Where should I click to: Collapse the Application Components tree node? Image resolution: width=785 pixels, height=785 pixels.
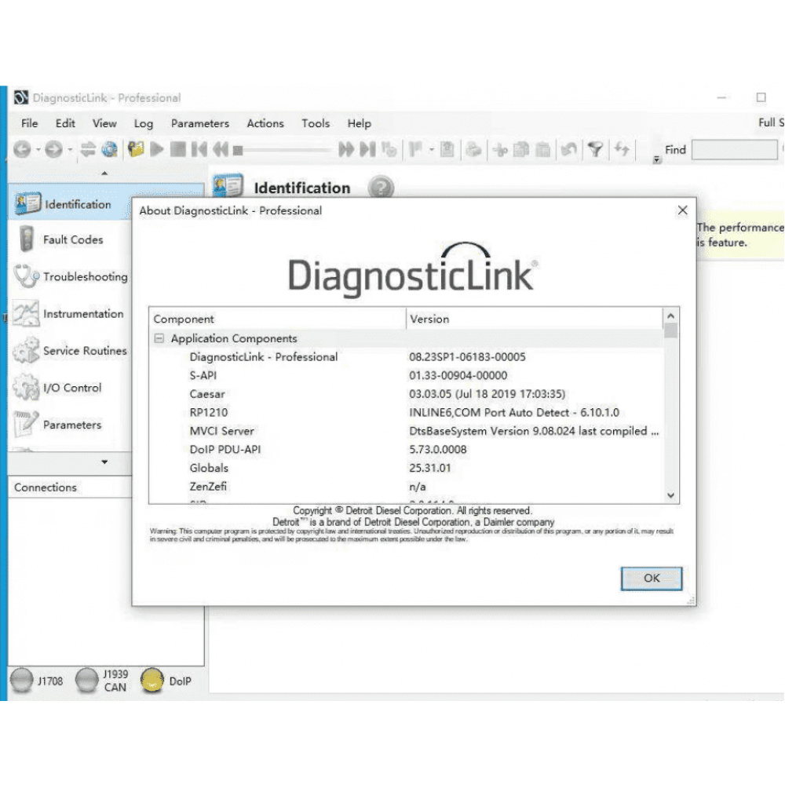161,338
